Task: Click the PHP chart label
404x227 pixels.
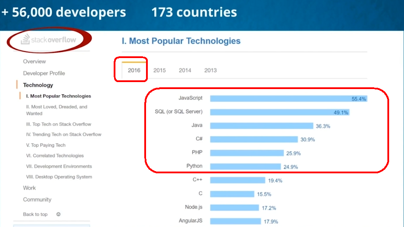Action: (197, 153)
